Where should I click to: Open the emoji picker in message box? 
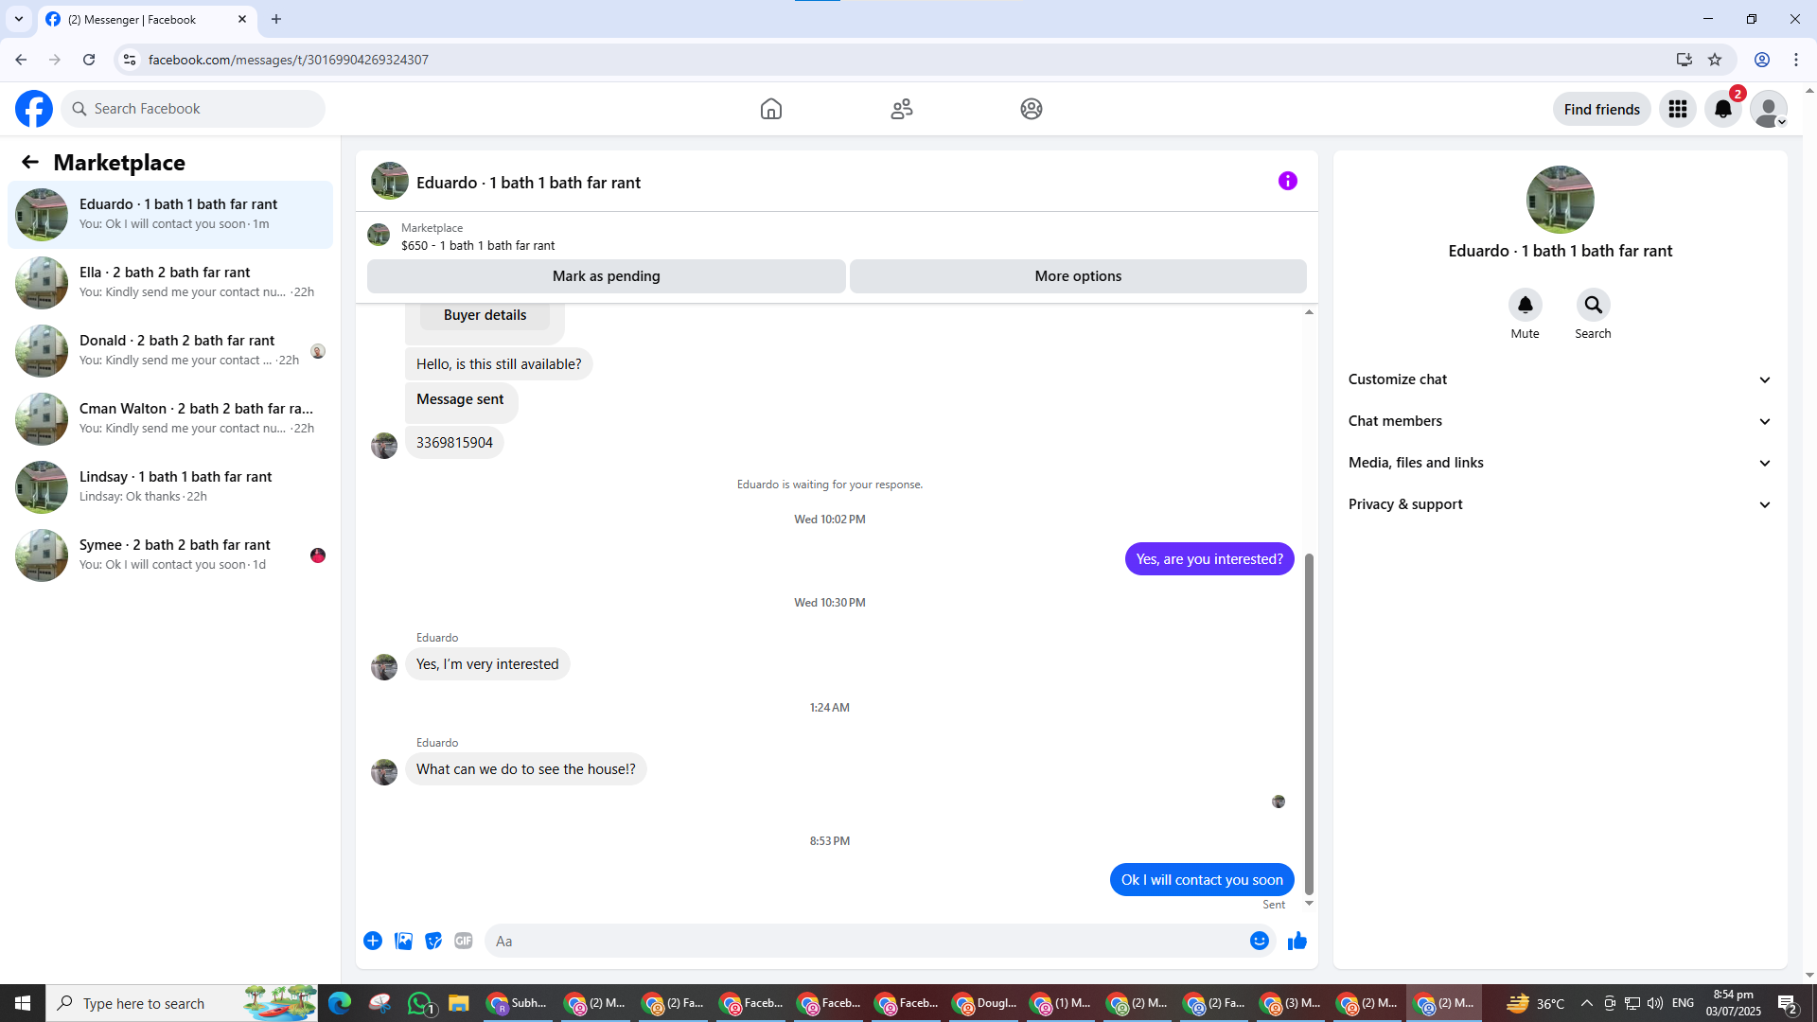pyautogui.click(x=1259, y=941)
